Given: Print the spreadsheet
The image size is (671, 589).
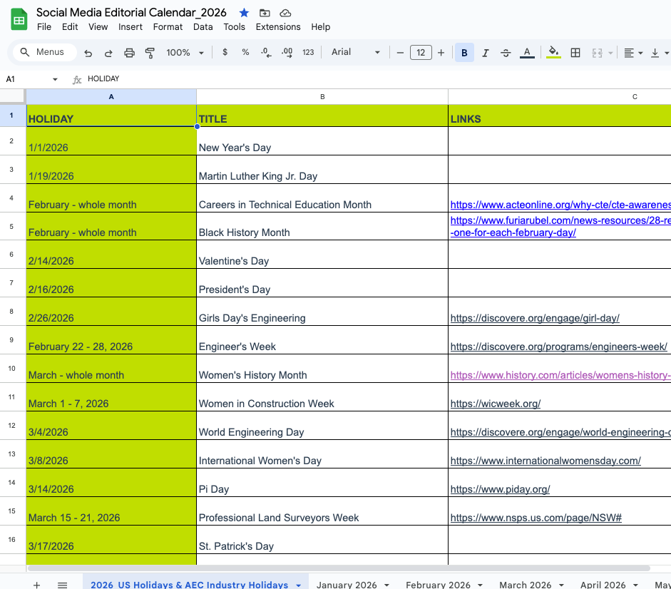Looking at the screenshot, I should coord(130,52).
